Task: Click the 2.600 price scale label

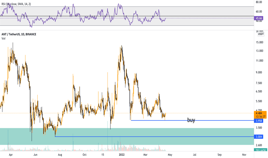Action: coord(259,145)
